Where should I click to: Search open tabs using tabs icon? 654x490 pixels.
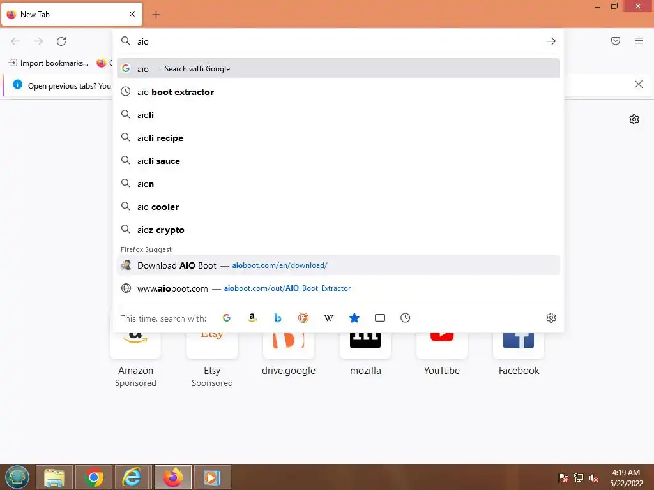tap(380, 318)
